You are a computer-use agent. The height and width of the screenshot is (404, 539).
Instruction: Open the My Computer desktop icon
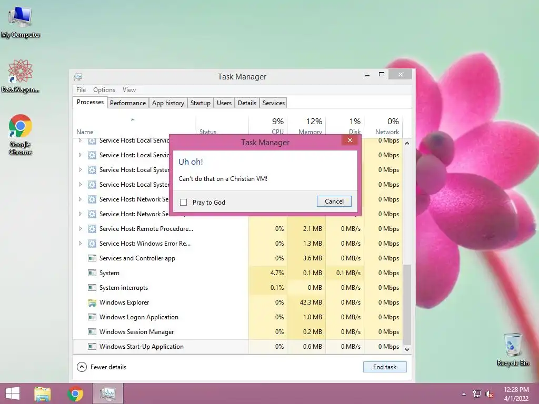click(x=21, y=22)
